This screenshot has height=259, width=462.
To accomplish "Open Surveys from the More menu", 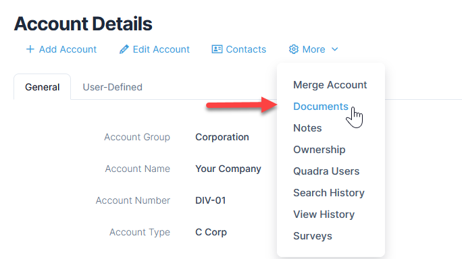I will pyautogui.click(x=313, y=236).
